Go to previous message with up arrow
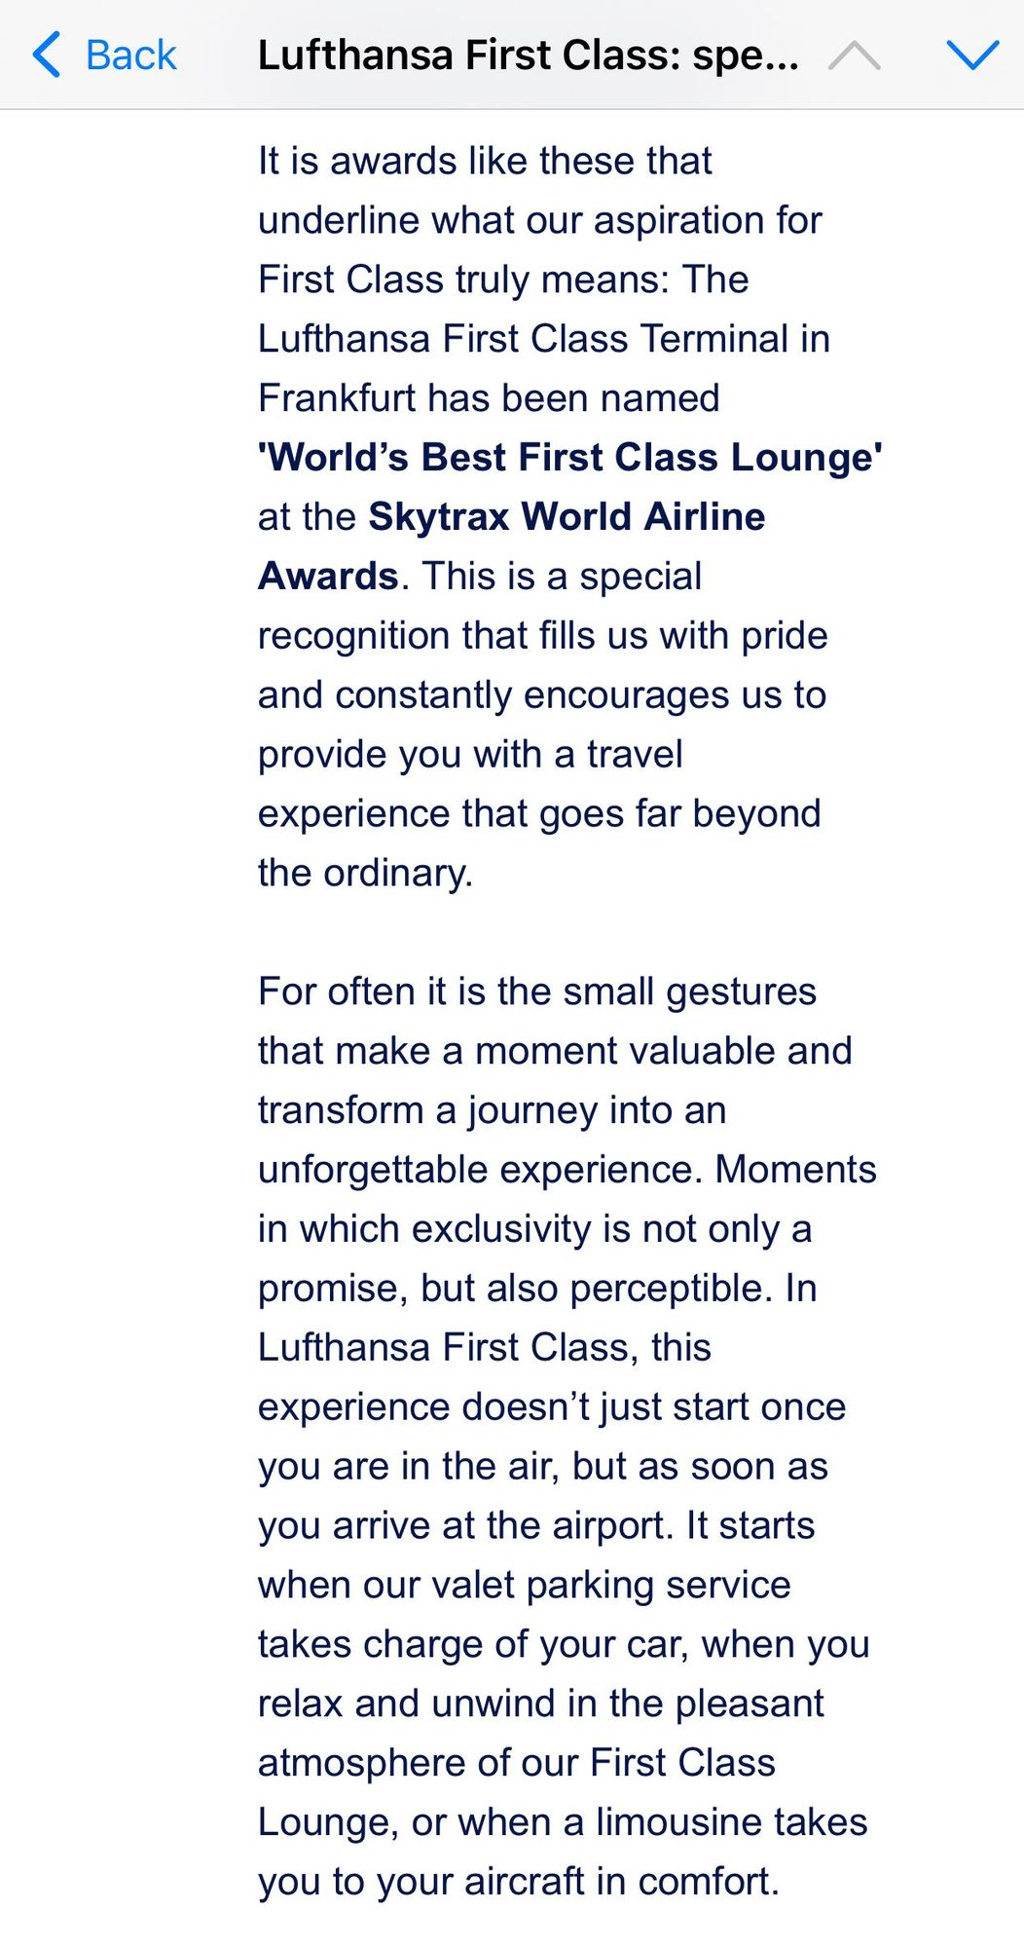The width and height of the screenshot is (1024, 1948). (x=854, y=56)
